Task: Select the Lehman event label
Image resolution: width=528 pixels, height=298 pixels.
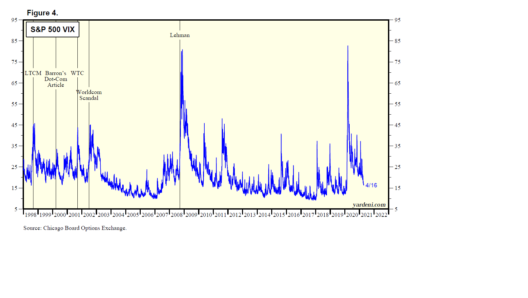Action: pos(179,35)
